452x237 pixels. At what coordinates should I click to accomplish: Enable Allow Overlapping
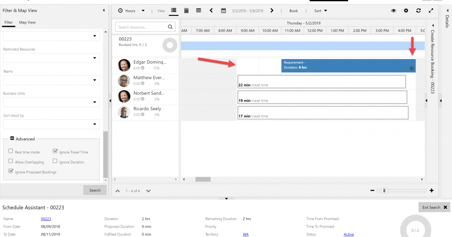pyautogui.click(x=11, y=162)
